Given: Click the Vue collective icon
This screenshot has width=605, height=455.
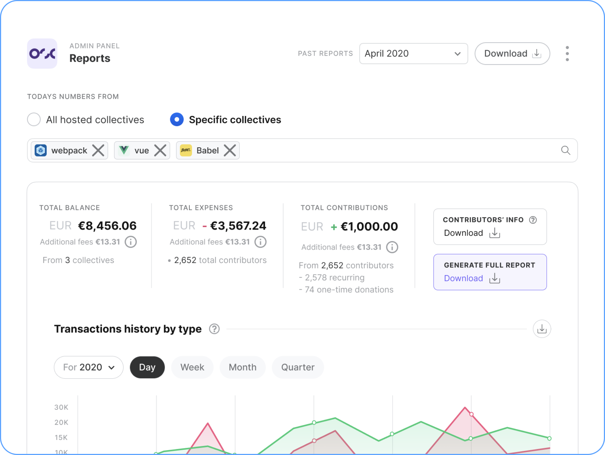Looking at the screenshot, I should (x=124, y=150).
